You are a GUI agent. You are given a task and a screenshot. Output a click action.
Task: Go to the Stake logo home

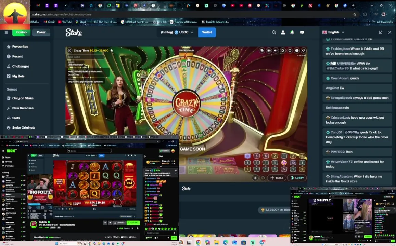[74, 32]
